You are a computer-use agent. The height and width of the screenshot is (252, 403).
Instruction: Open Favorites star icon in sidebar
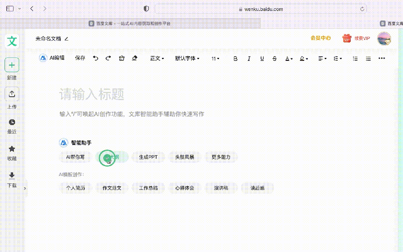coord(12,149)
